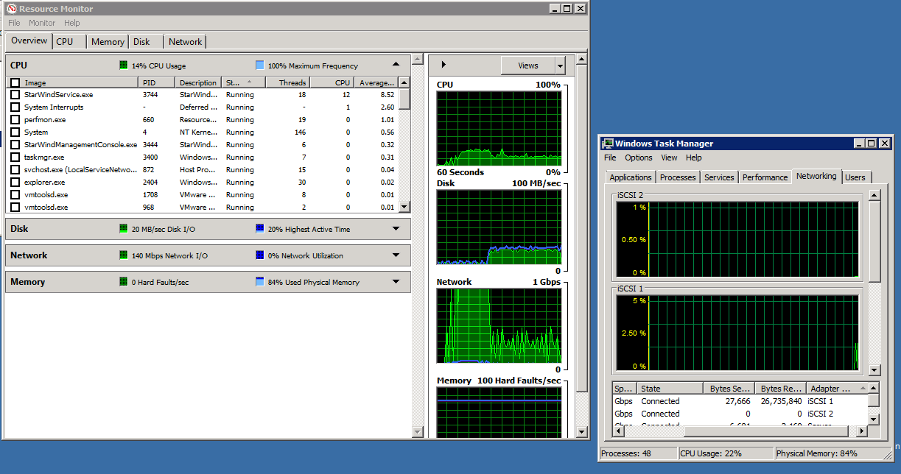This screenshot has height=474, width=901.
Task: Click the green Network I/O indicator square
Action: pyautogui.click(x=124, y=255)
